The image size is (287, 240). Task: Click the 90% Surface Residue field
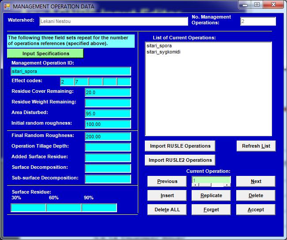(99, 208)
